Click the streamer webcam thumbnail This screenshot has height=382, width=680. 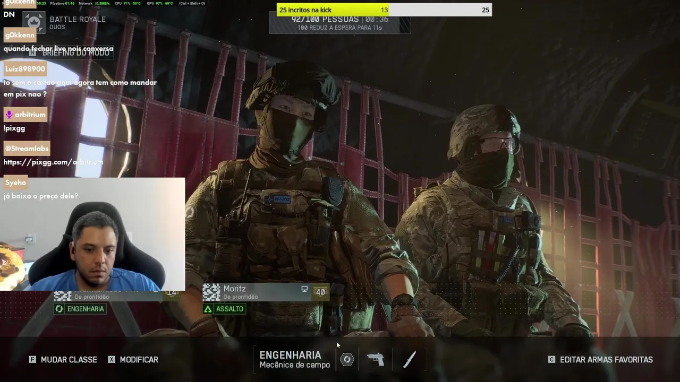tap(92, 234)
